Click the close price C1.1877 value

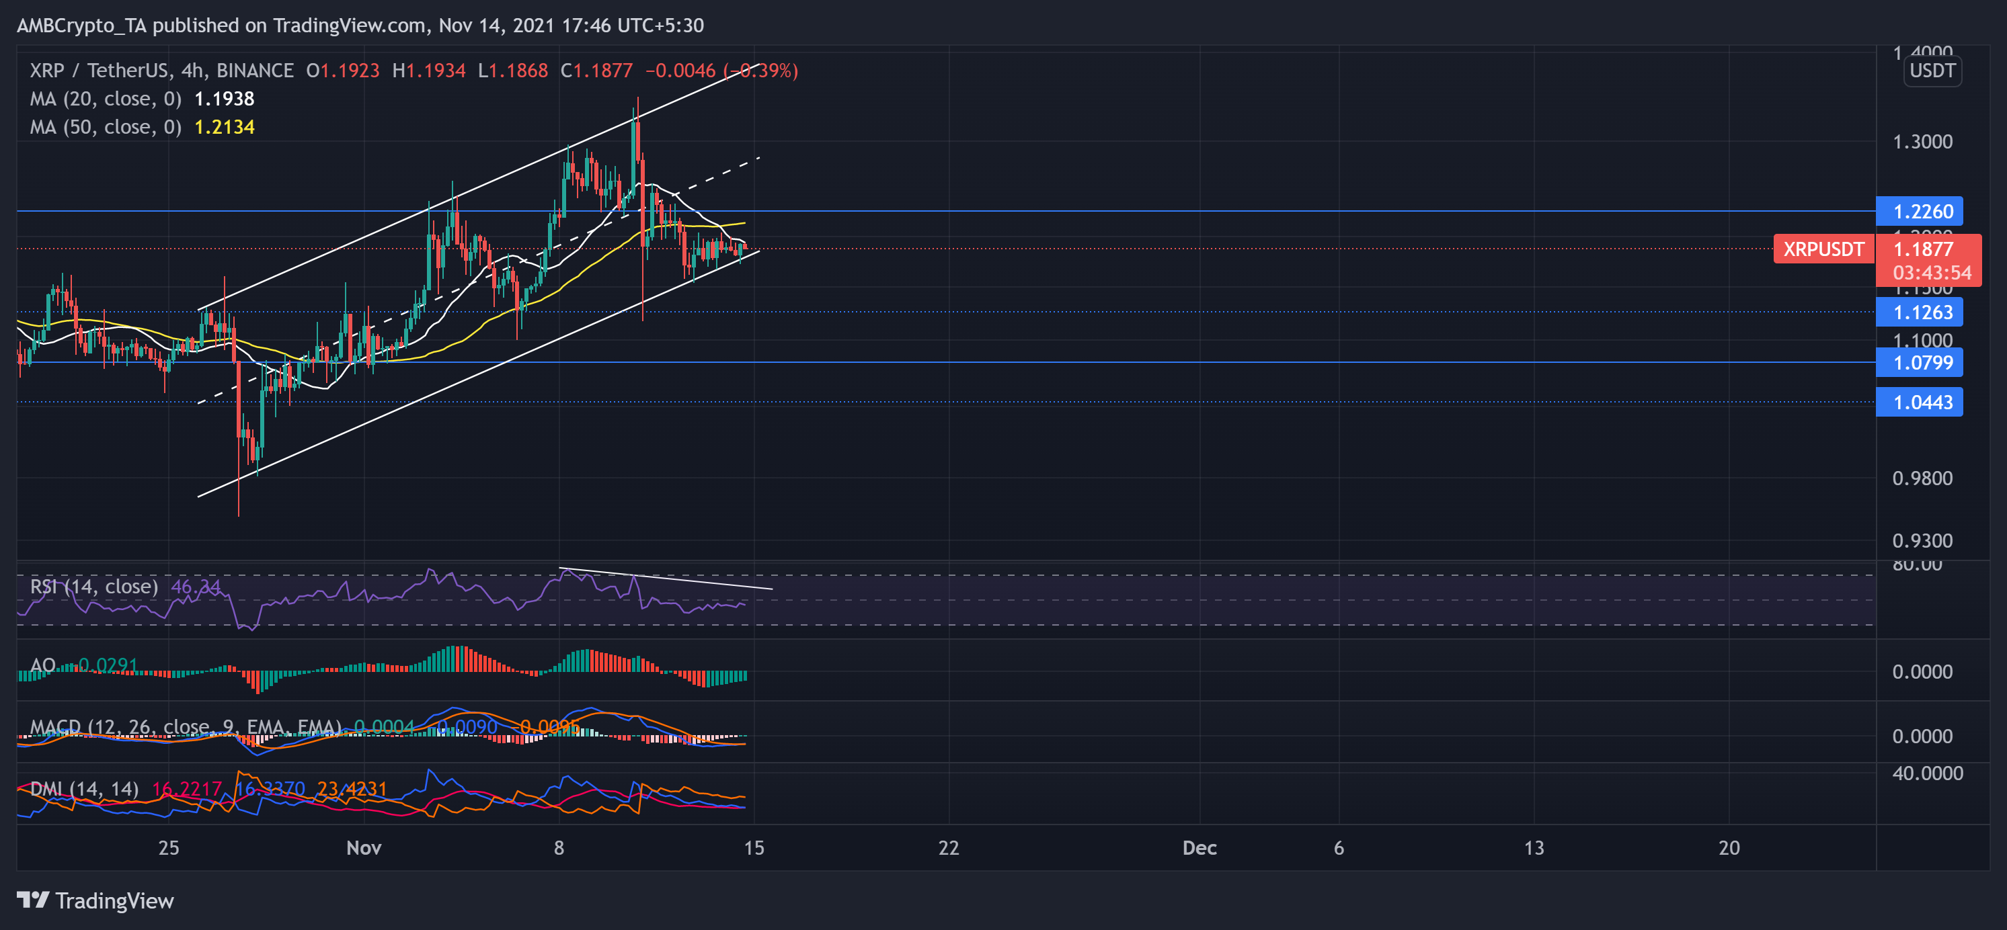pos(596,71)
